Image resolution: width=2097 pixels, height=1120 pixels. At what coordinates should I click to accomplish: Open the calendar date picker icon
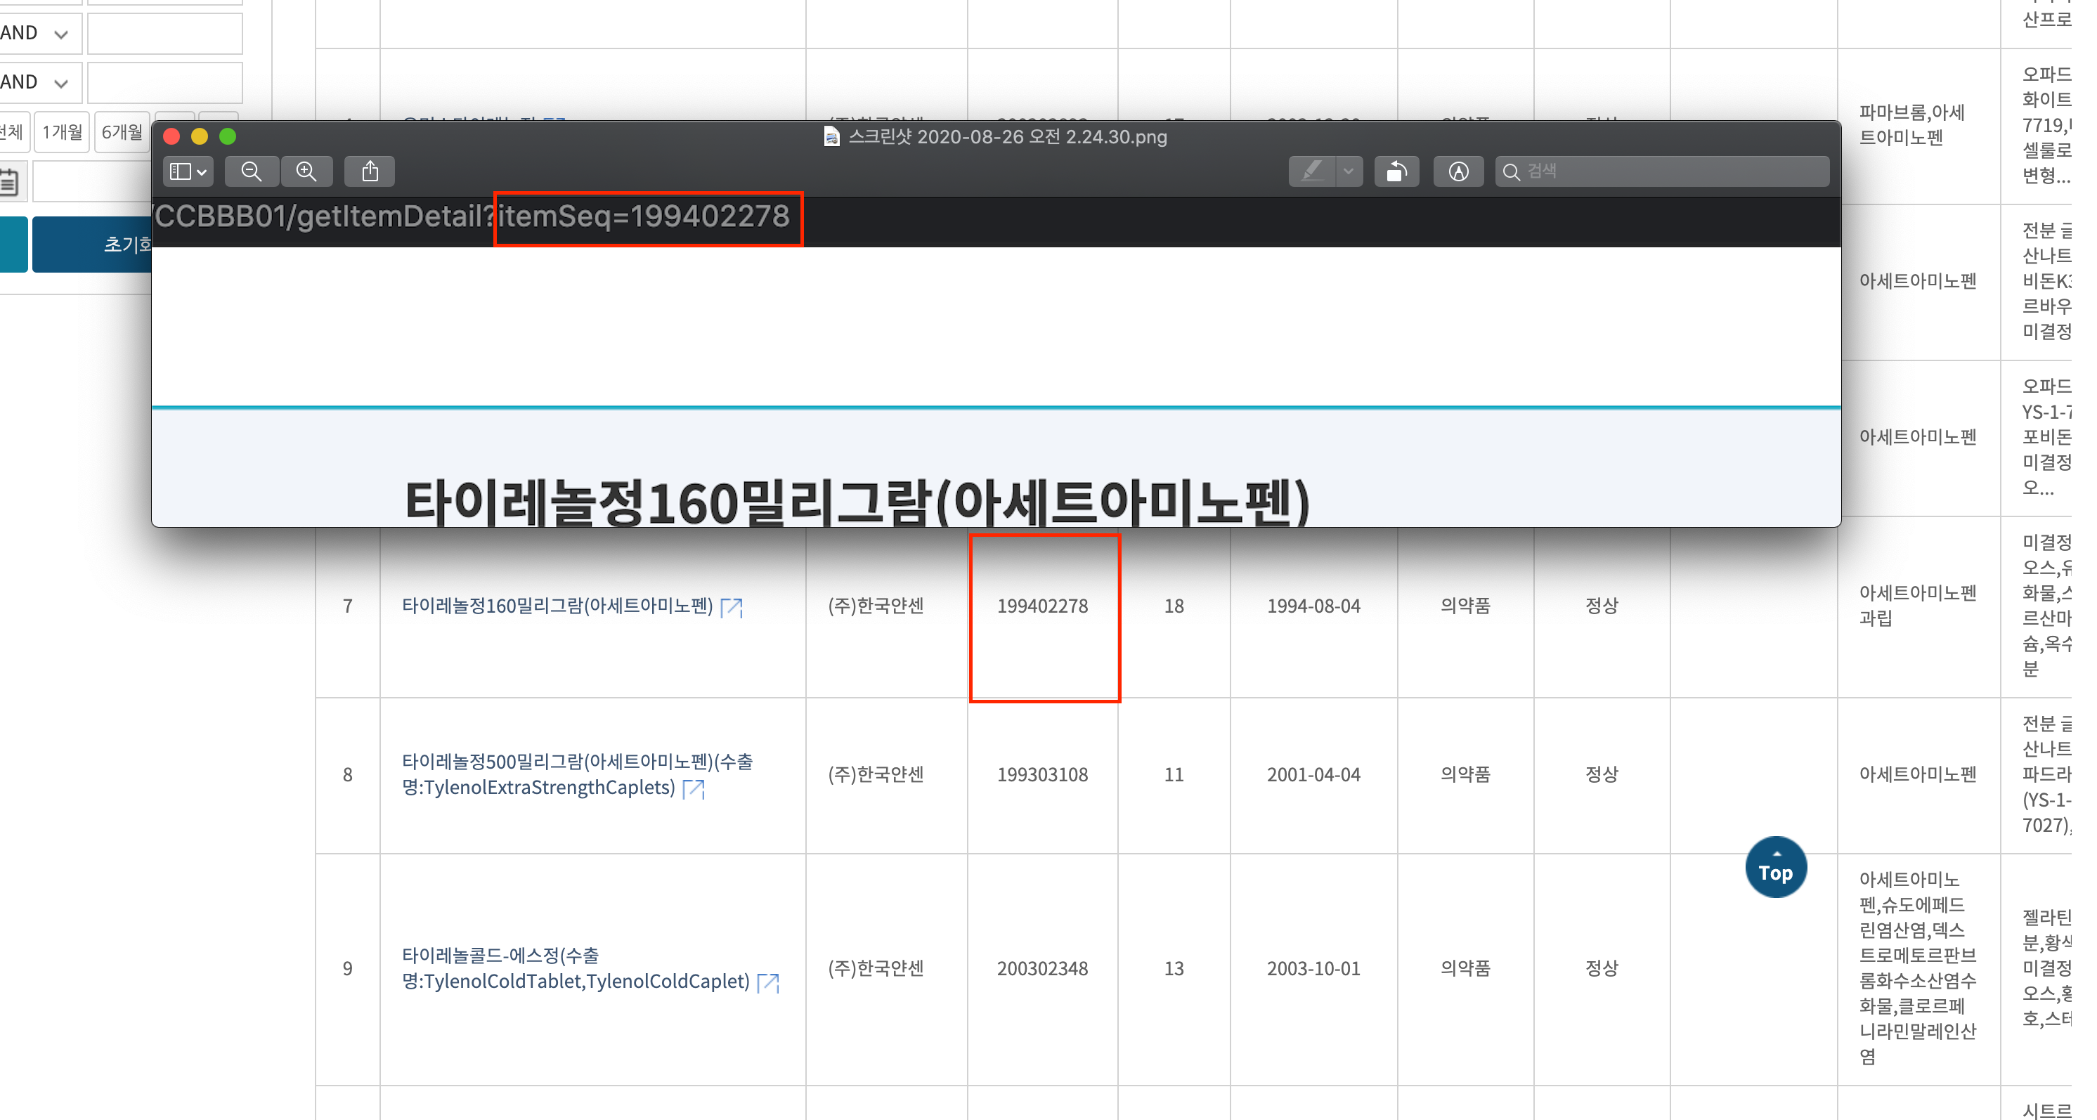pyautogui.click(x=10, y=182)
